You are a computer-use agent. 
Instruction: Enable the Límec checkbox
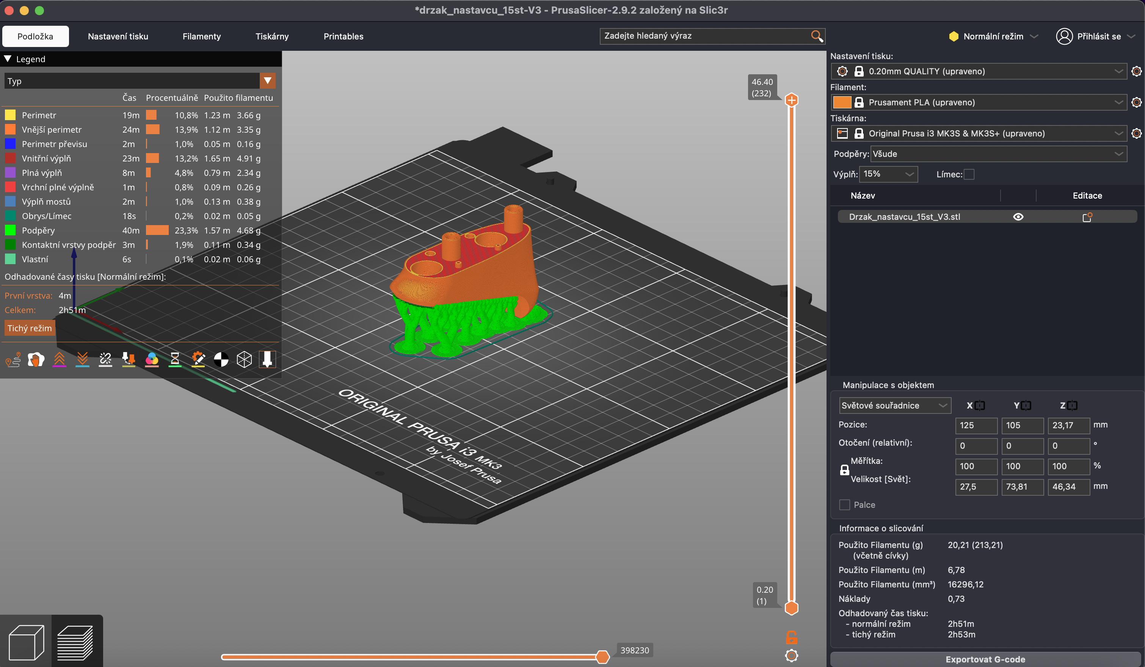pos(969,174)
